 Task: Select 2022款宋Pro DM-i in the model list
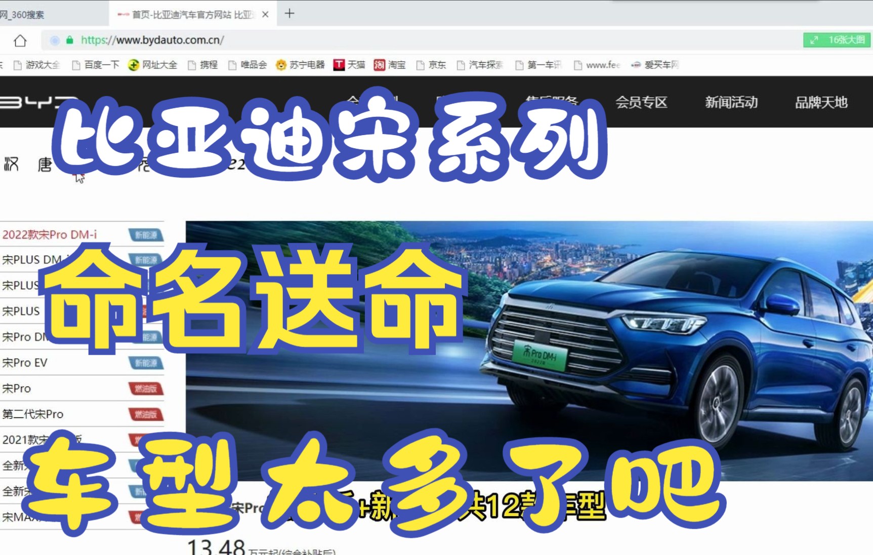click(50, 235)
